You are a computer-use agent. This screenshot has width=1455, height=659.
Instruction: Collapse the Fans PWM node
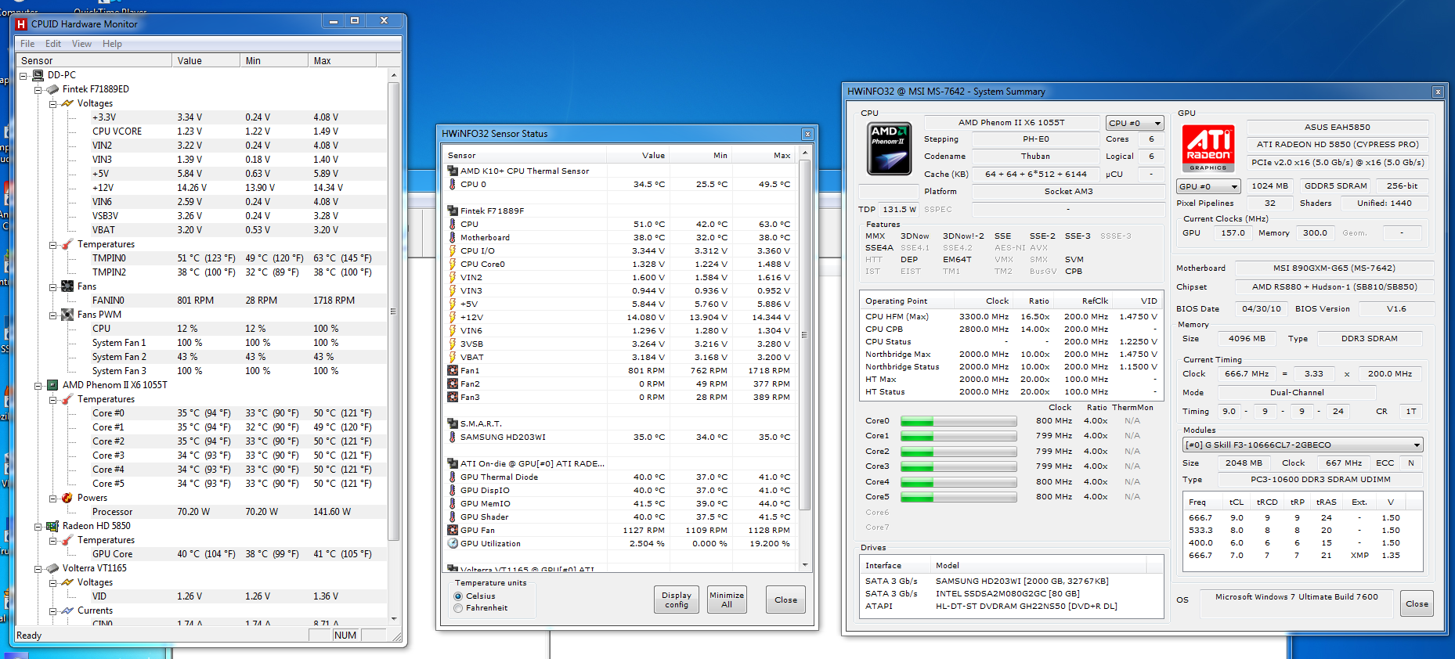tap(52, 315)
